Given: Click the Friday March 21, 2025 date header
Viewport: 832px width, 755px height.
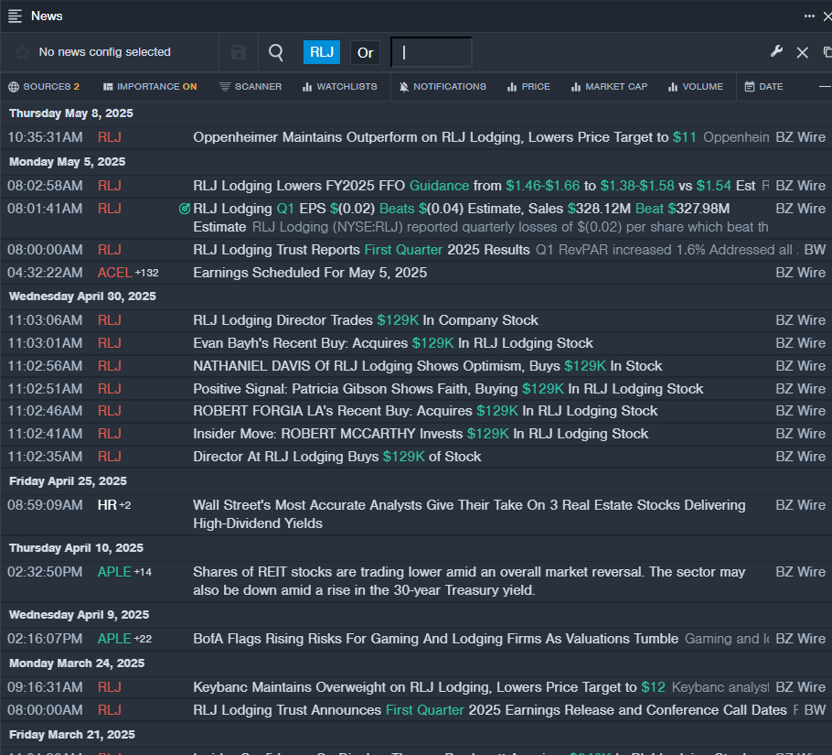Looking at the screenshot, I should [72, 735].
